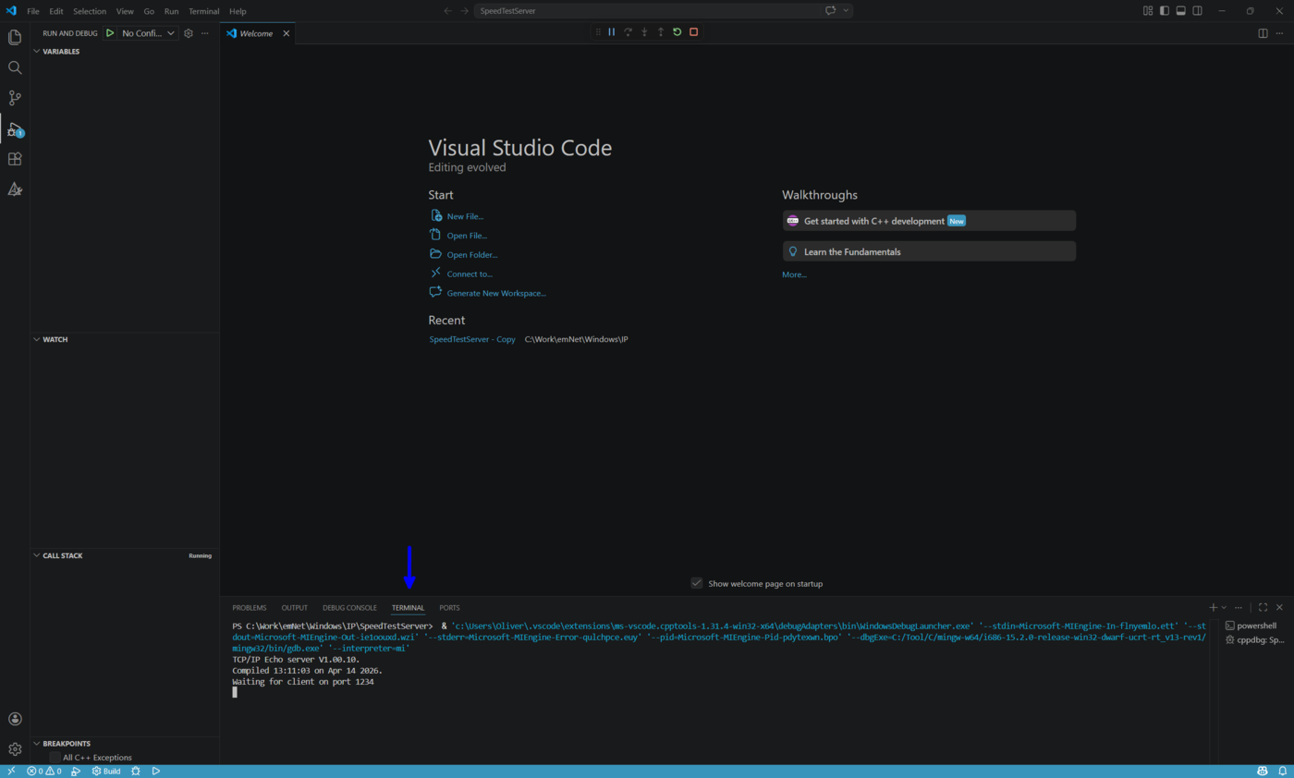Open the Run and Debug sidebar icon
The image size is (1294, 778).
pyautogui.click(x=14, y=128)
